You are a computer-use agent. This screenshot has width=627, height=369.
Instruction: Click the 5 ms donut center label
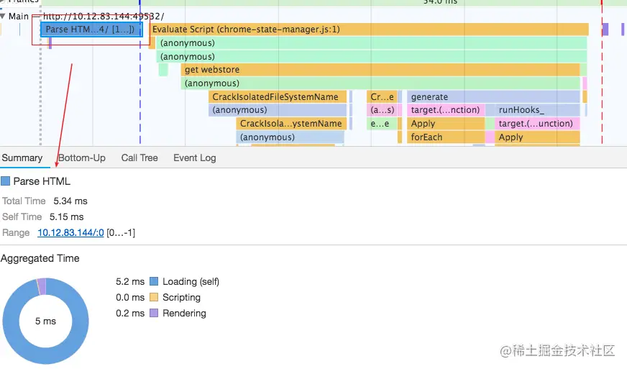45,322
